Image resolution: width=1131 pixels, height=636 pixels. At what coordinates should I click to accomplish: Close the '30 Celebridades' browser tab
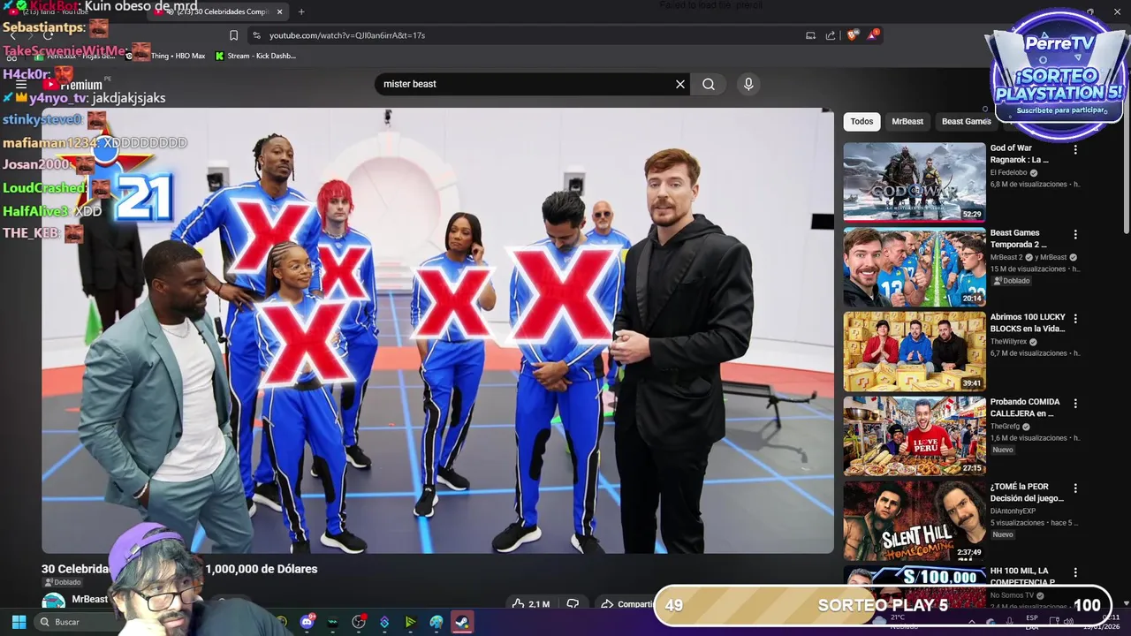pos(280,11)
